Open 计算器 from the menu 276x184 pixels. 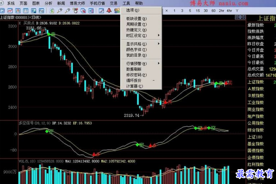click(x=141, y=86)
